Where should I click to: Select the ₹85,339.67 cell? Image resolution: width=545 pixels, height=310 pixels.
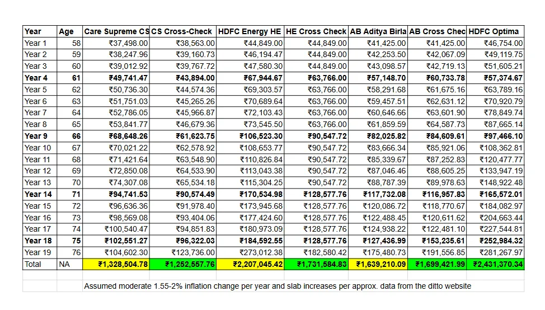(x=378, y=159)
